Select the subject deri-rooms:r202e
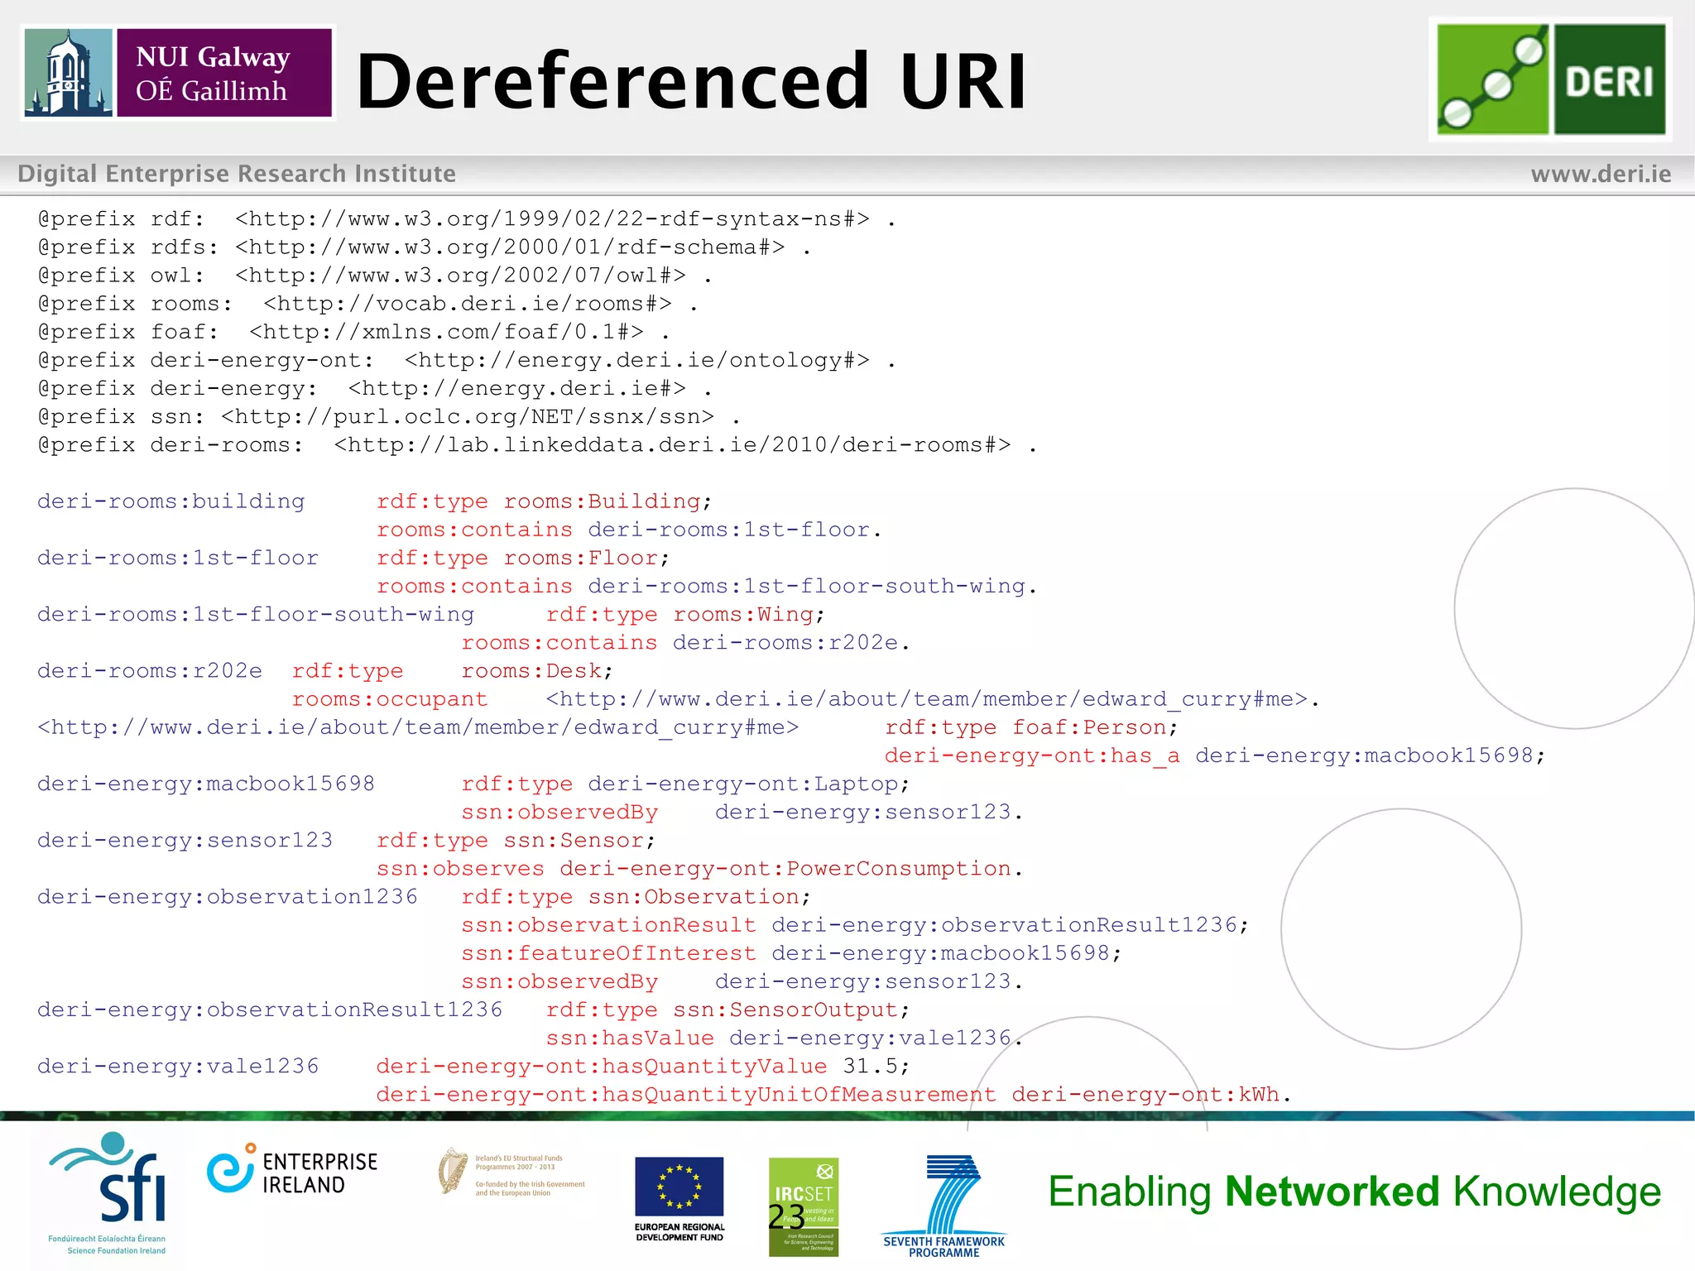 click(x=150, y=670)
